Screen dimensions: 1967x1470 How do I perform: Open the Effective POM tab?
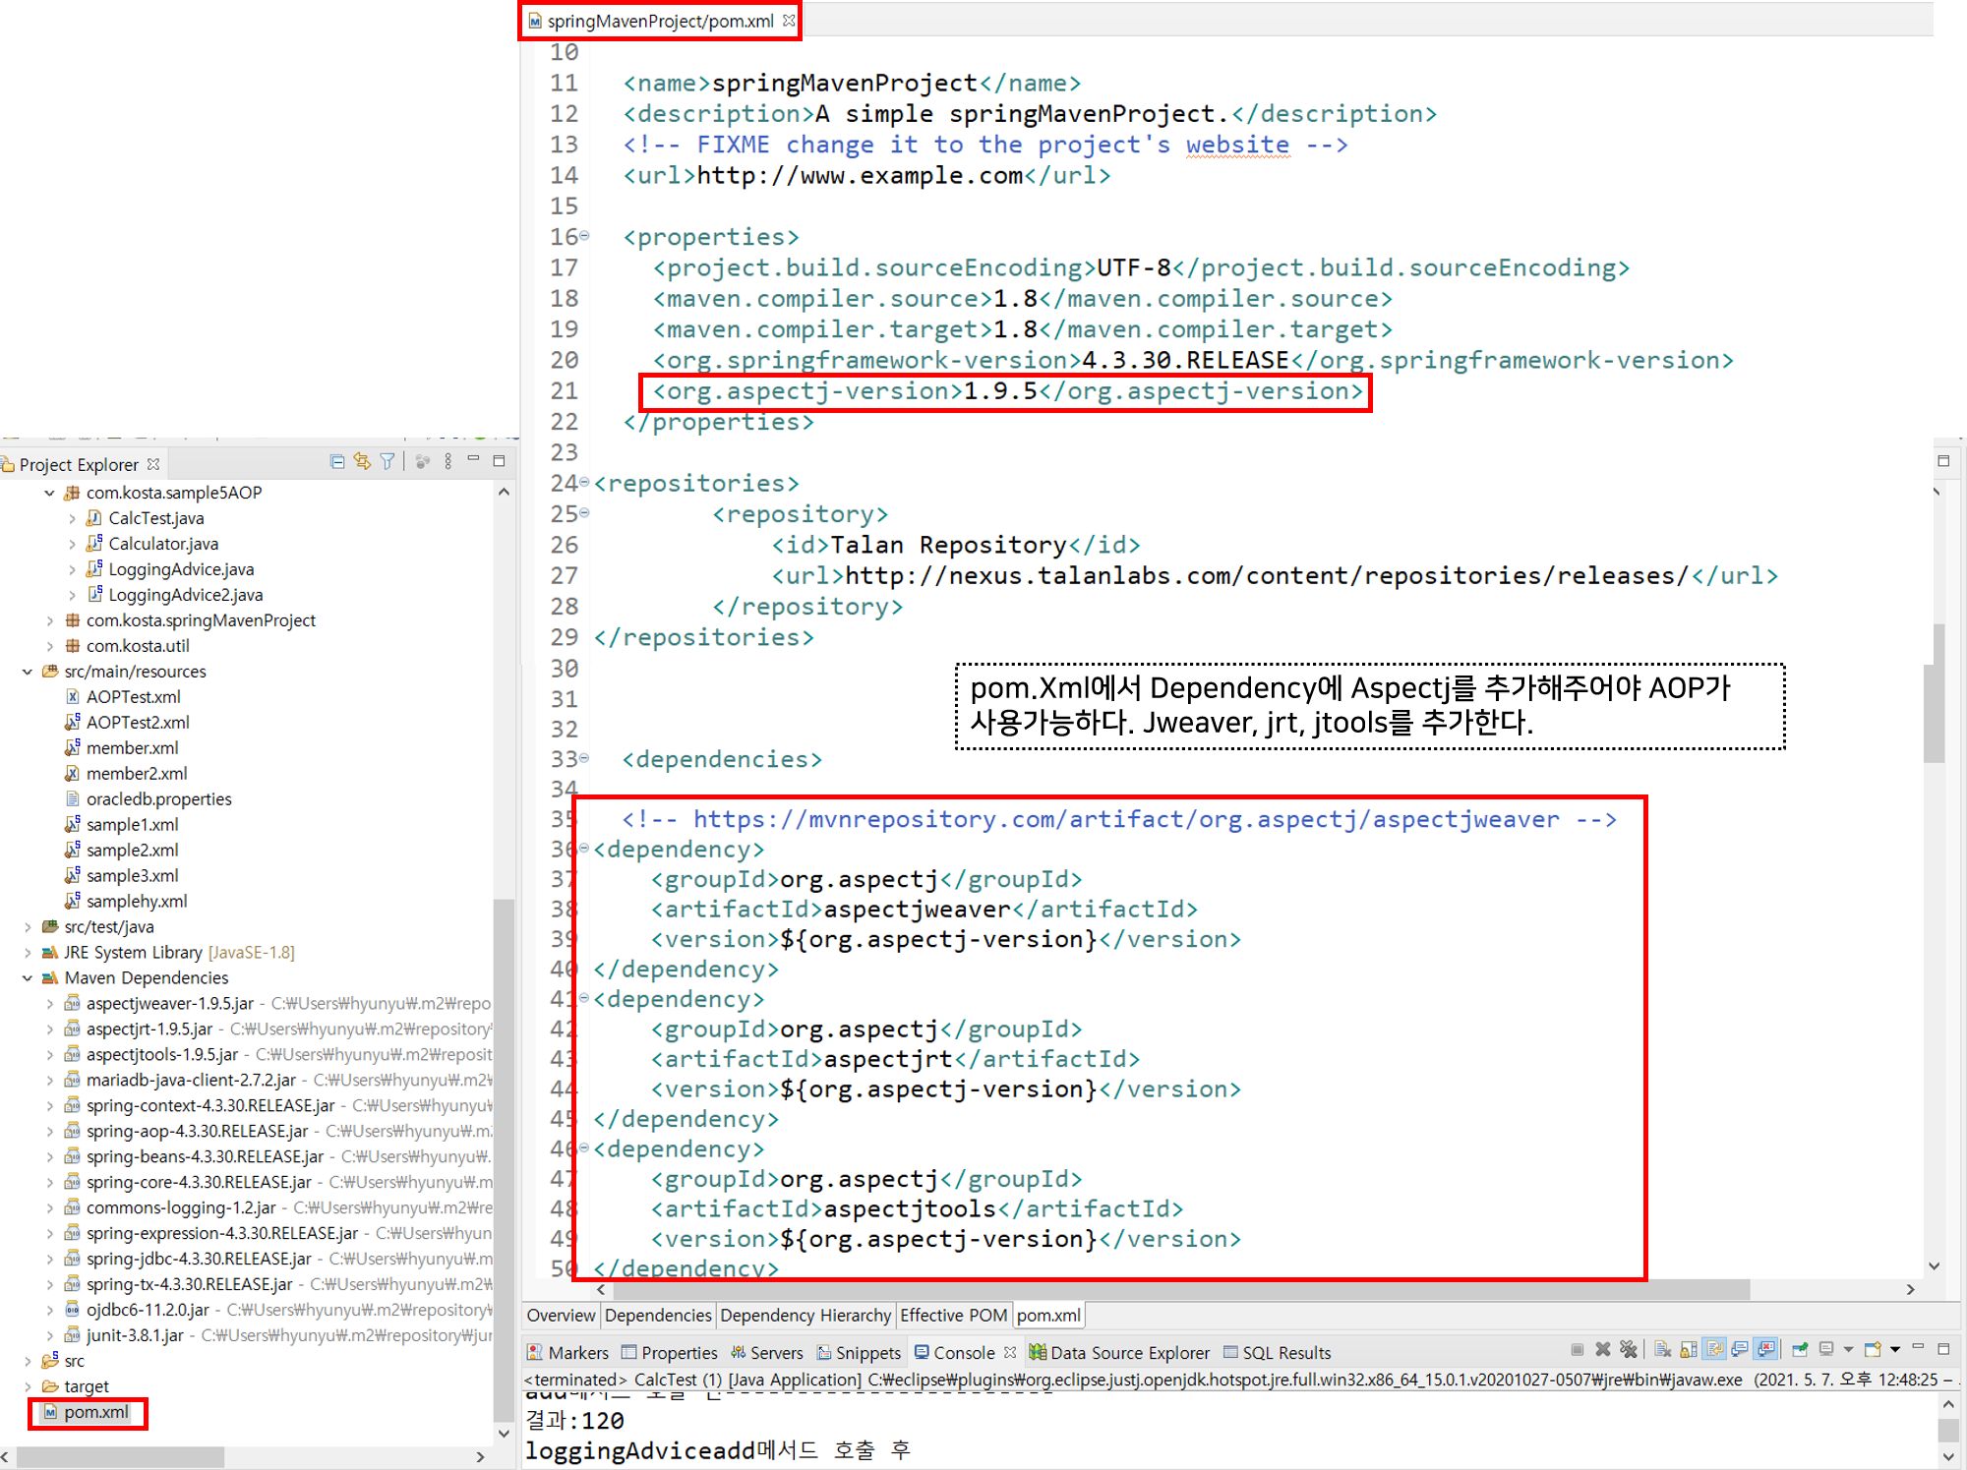point(952,1315)
